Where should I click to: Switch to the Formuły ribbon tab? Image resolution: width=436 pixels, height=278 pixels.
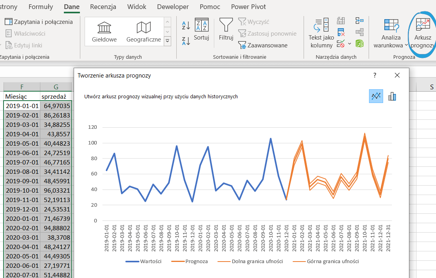pyautogui.click(x=41, y=7)
